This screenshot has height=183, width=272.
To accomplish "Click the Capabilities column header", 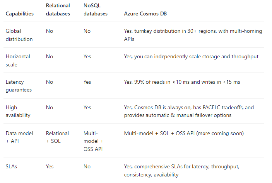I will tap(19, 14).
